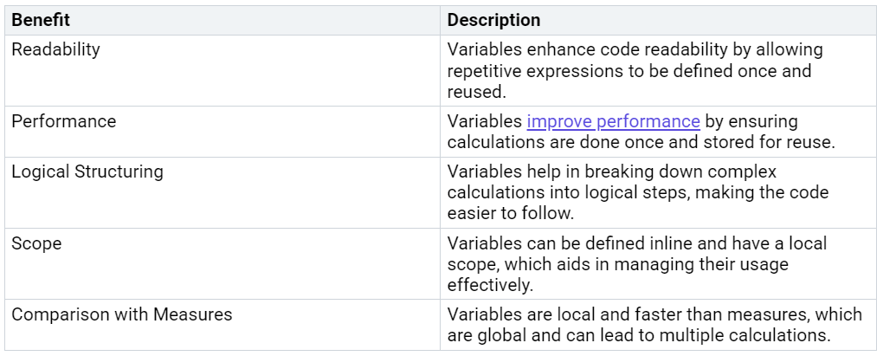Click 'calculations are done once' text line
This screenshot has height=356, width=883.
point(641,142)
